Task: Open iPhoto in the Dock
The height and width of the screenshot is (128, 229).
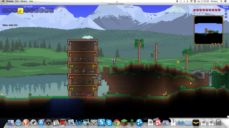Action: pyautogui.click(x=86, y=123)
